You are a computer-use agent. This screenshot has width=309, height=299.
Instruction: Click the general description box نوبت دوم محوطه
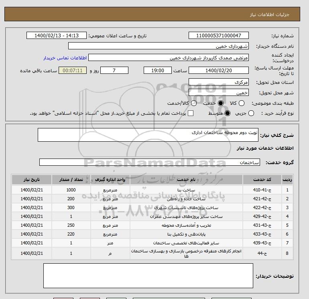(x=148, y=135)
